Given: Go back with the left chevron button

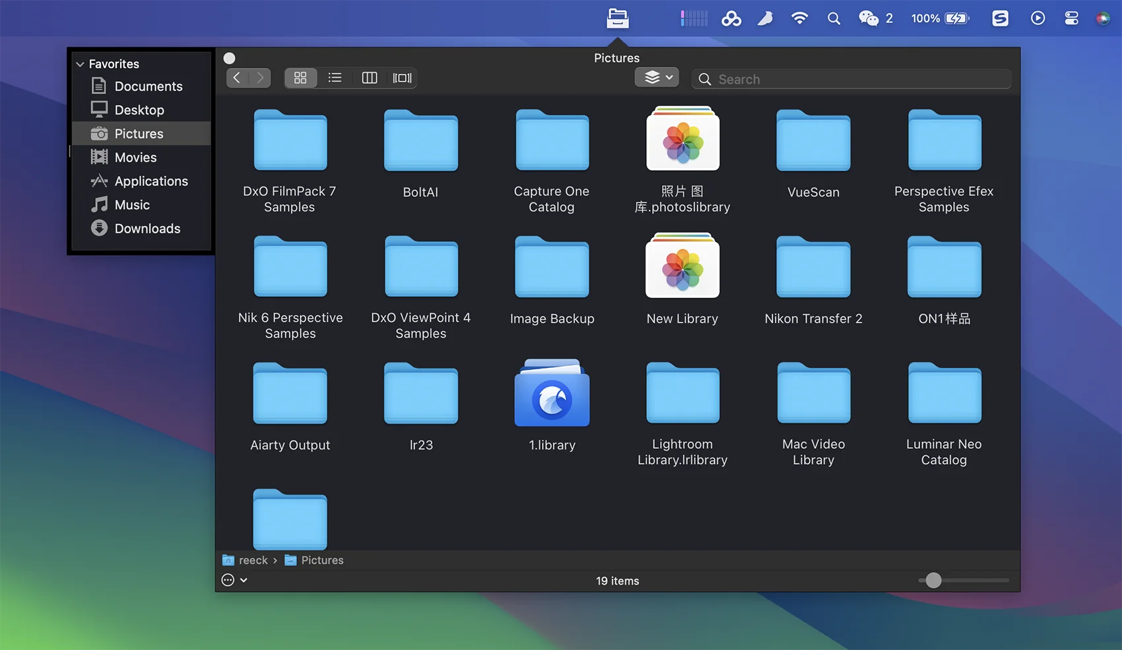Looking at the screenshot, I should [237, 78].
